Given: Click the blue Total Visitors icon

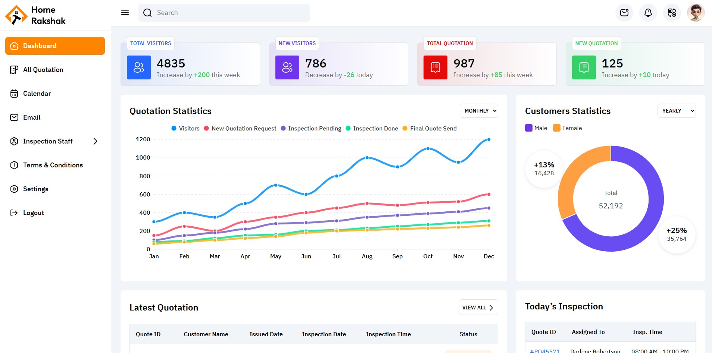Looking at the screenshot, I should coord(138,67).
